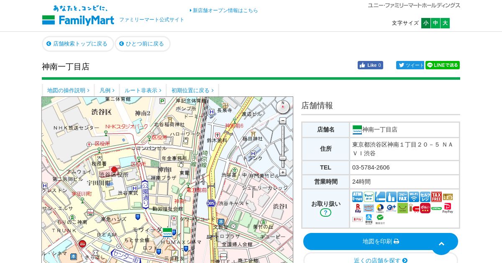
Task: Click the QUO+ payment icon
Action: [x=391, y=208]
